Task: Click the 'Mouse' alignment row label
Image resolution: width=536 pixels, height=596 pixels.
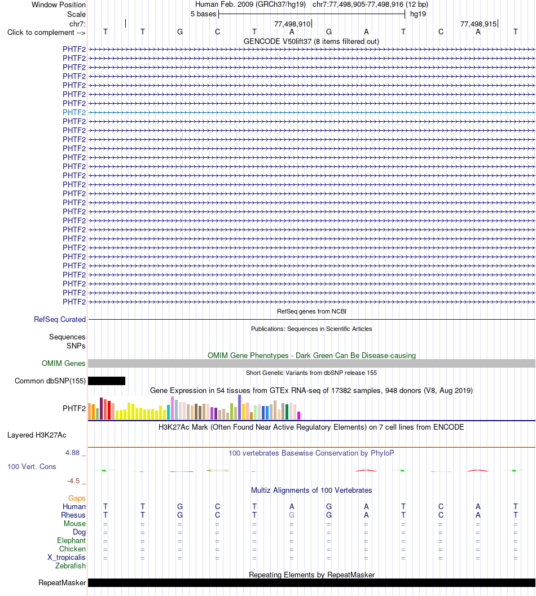Action: 74,524
